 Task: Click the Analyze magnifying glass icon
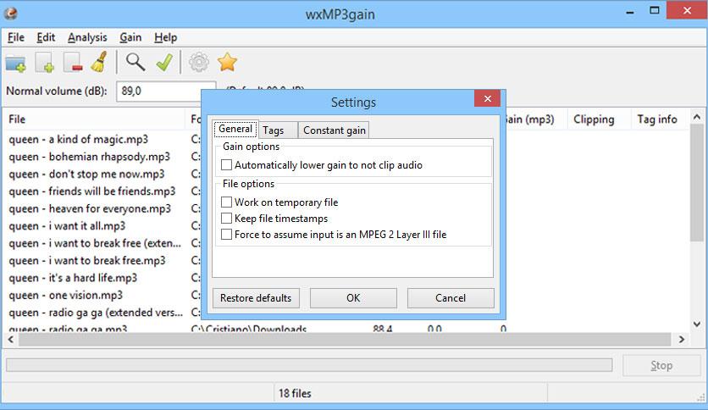(135, 63)
